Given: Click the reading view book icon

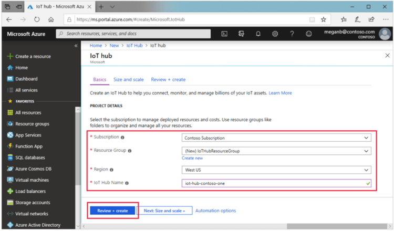Looking at the screenshot, I should 312,19.
